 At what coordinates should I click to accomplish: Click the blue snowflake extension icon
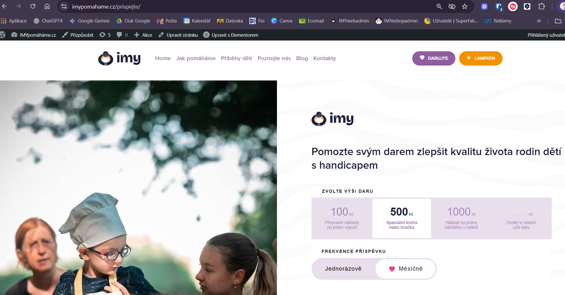pos(484,6)
